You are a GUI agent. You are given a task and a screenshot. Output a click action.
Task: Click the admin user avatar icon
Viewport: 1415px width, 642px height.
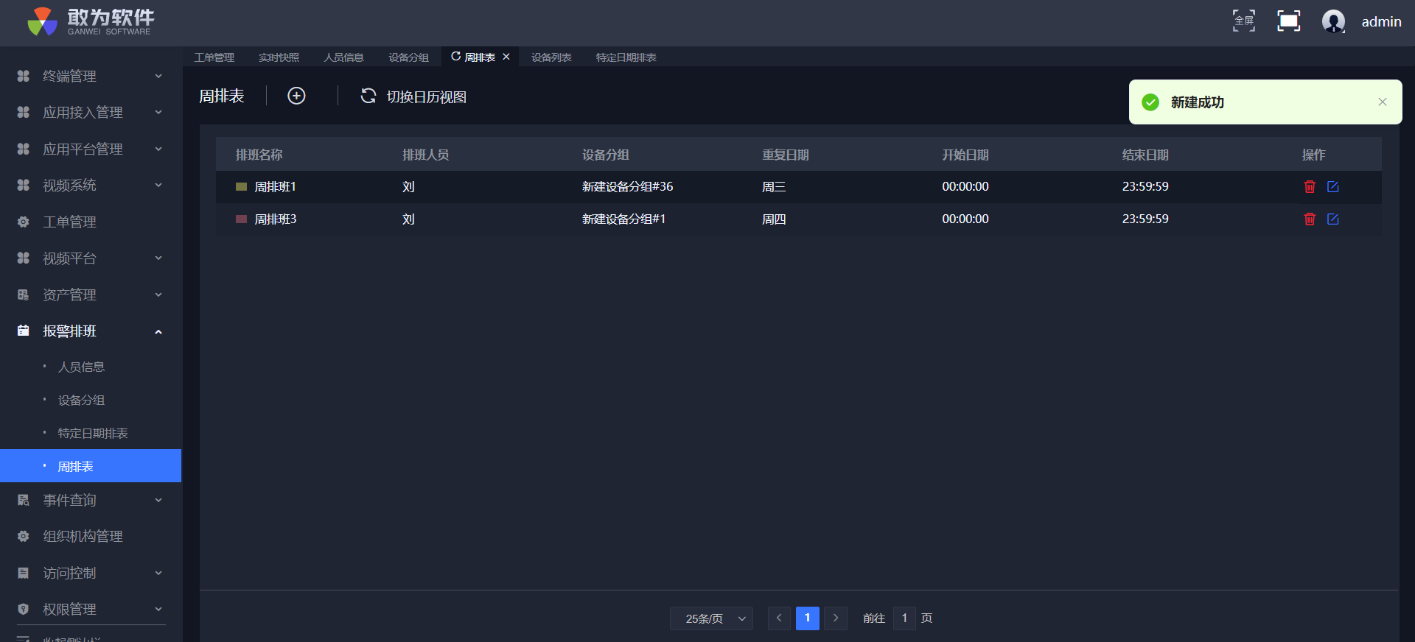tap(1333, 21)
